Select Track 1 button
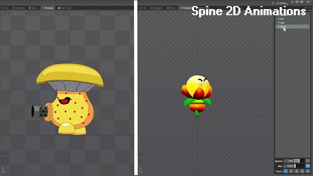The height and width of the screenshot is (176, 313). coord(291,171)
